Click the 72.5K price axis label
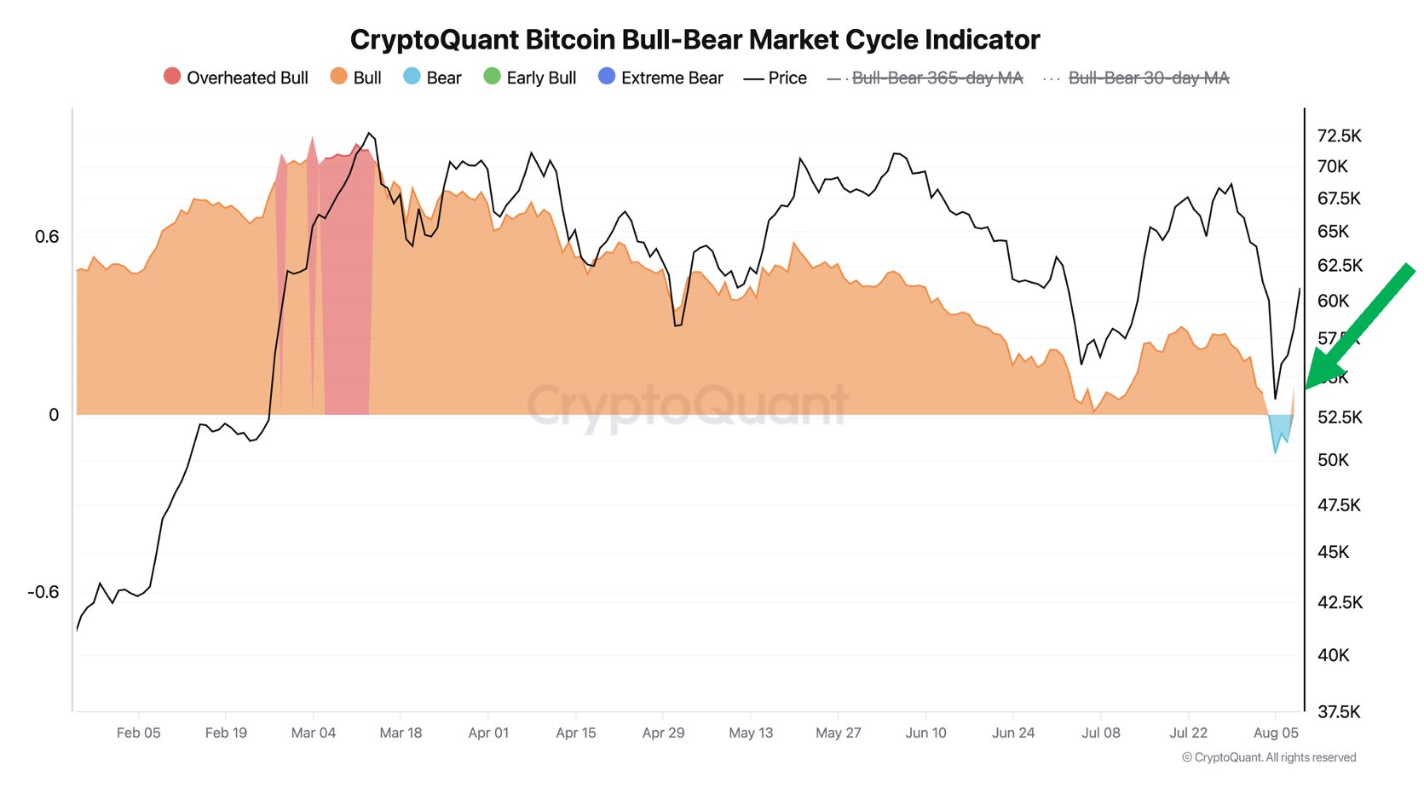 [x=1339, y=135]
